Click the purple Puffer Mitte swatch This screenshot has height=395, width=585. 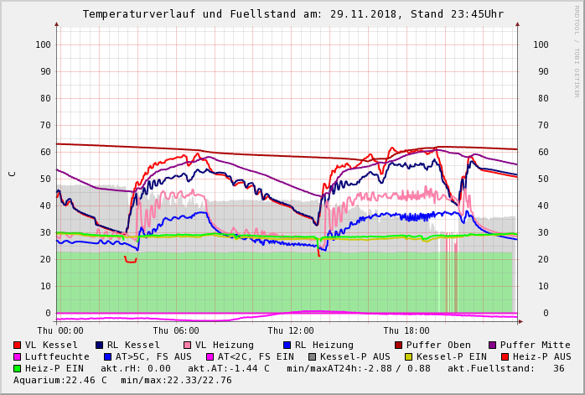(x=493, y=345)
